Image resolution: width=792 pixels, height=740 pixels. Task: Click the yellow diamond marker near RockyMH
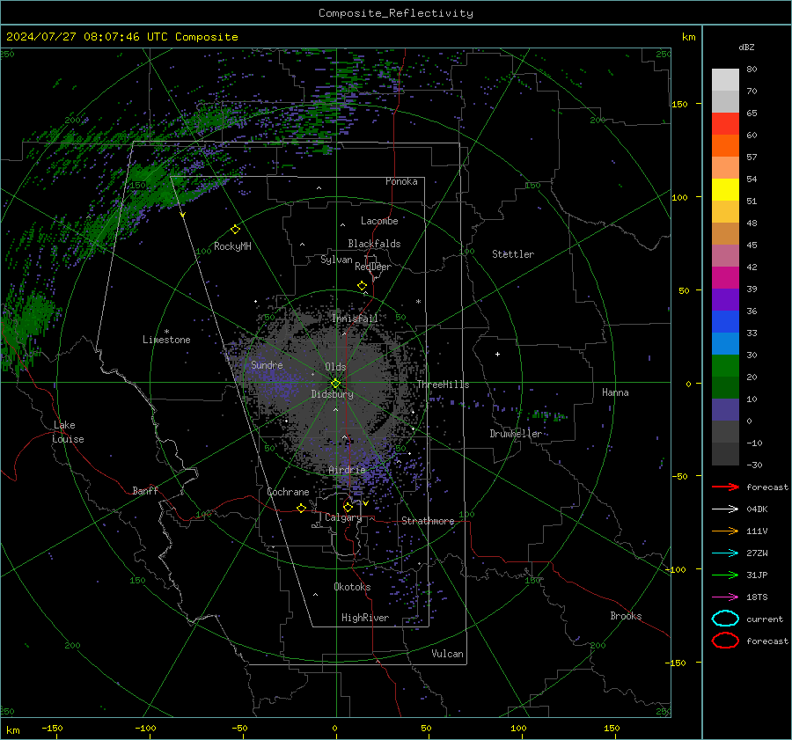point(235,230)
